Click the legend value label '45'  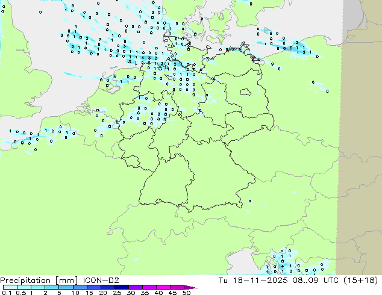pos(172,293)
